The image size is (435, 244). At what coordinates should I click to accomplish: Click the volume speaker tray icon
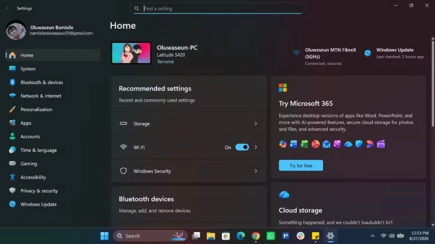[391, 236]
